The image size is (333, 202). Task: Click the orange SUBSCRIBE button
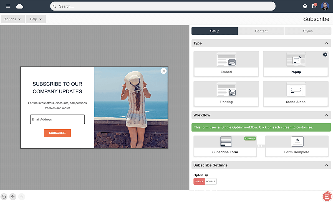pos(57,133)
